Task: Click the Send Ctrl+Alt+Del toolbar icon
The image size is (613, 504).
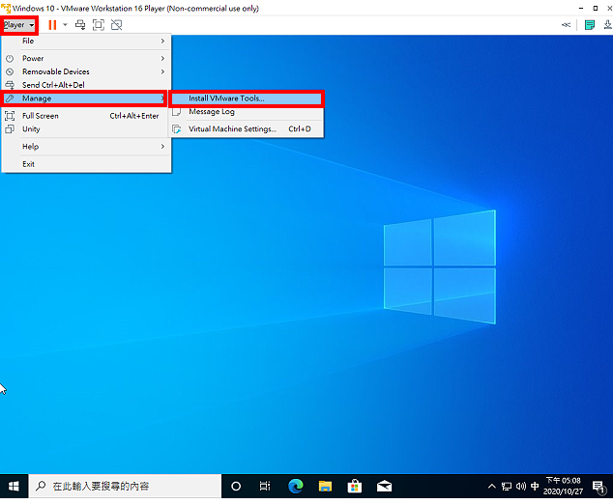Action: pos(80,25)
